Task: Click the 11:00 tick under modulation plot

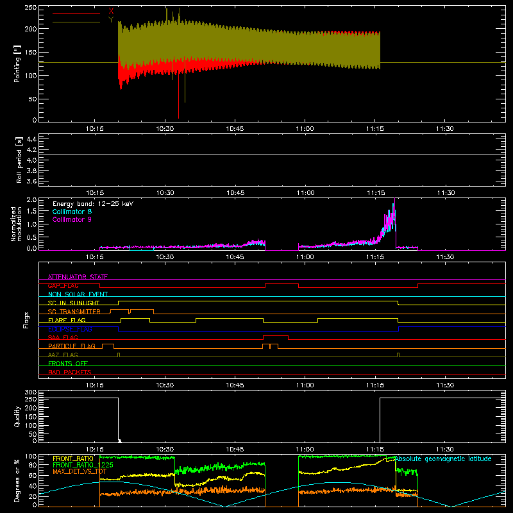Action: pyautogui.click(x=305, y=257)
